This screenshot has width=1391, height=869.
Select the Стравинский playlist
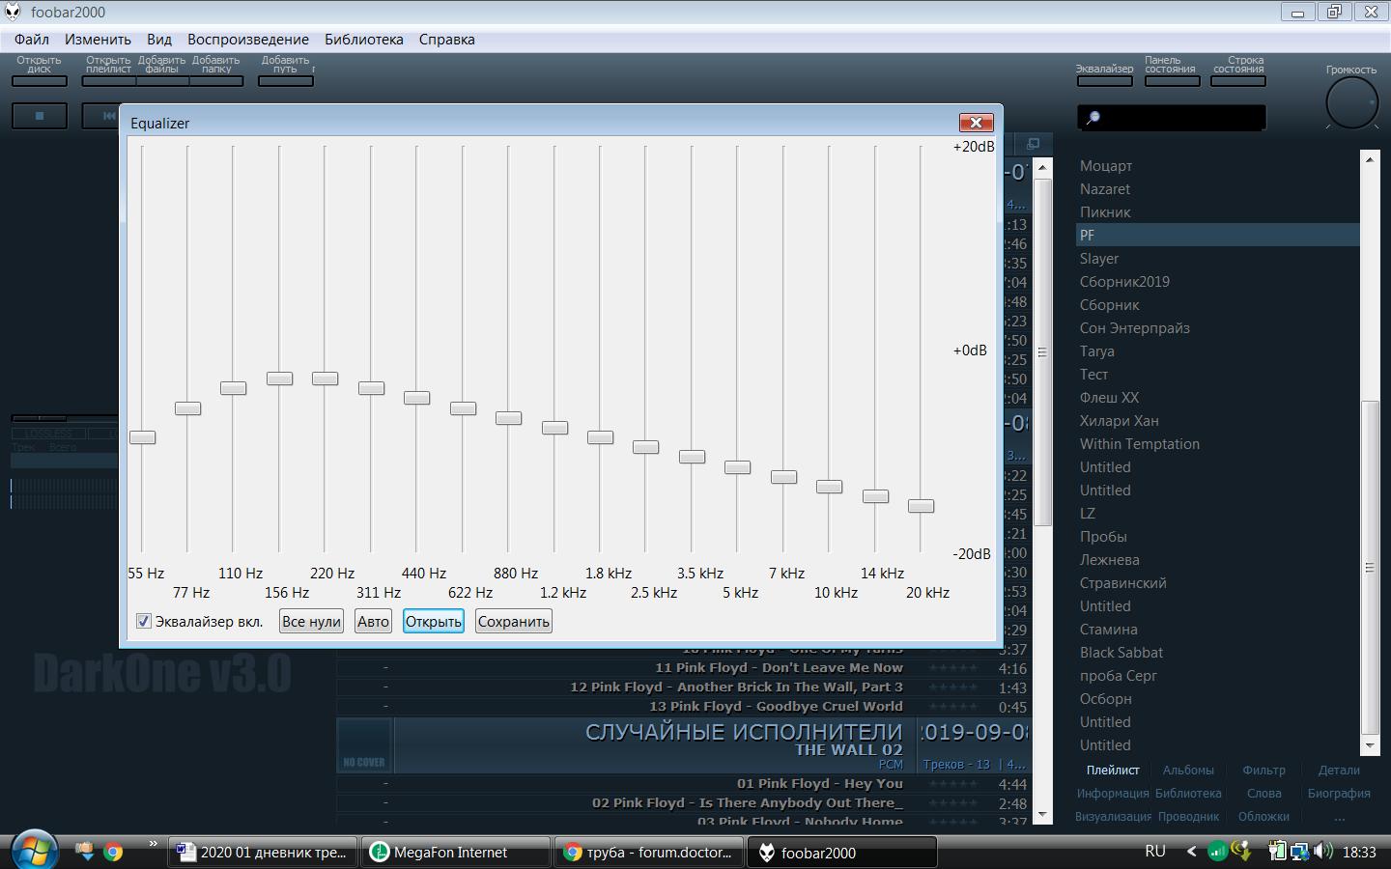1217,583
